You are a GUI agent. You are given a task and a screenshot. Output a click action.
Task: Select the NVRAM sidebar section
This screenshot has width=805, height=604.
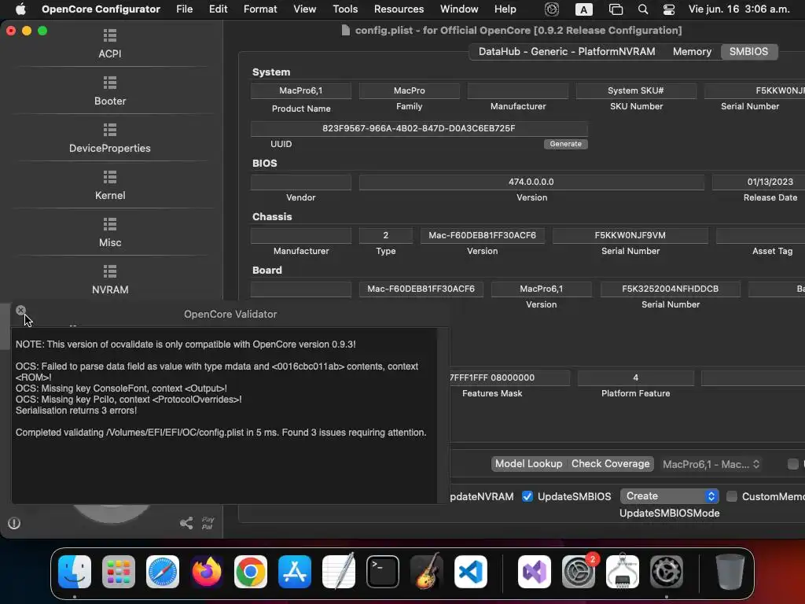pyautogui.click(x=110, y=280)
